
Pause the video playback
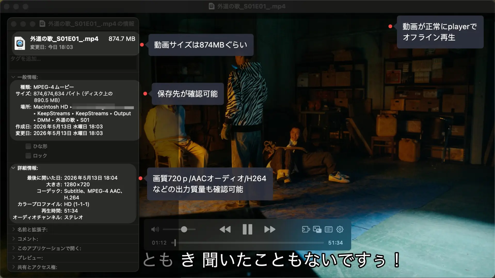pyautogui.click(x=247, y=229)
